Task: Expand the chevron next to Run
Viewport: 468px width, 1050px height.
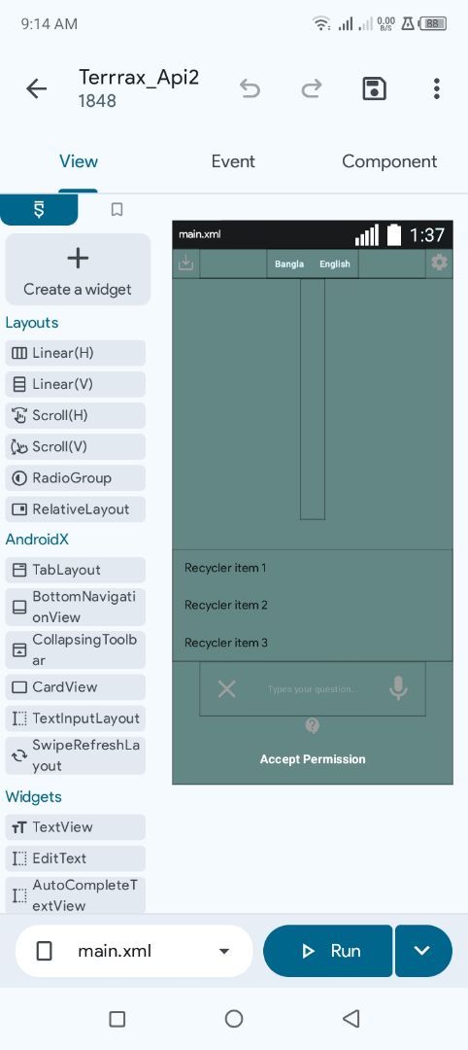Action: (x=422, y=951)
